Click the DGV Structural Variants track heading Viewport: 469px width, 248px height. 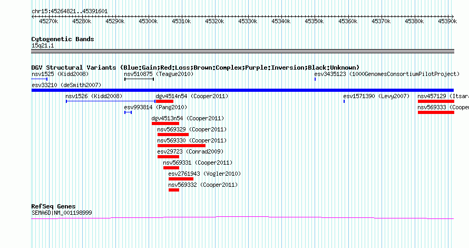pos(196,68)
